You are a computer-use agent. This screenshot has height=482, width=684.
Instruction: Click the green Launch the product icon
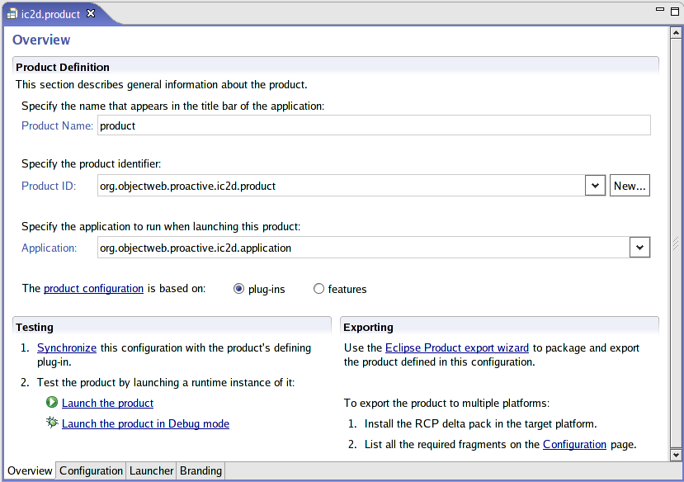(52, 403)
